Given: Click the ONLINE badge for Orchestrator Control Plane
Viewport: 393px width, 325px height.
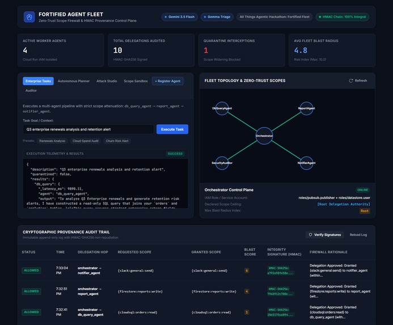Looking at the screenshot, I should pyautogui.click(x=363, y=190).
